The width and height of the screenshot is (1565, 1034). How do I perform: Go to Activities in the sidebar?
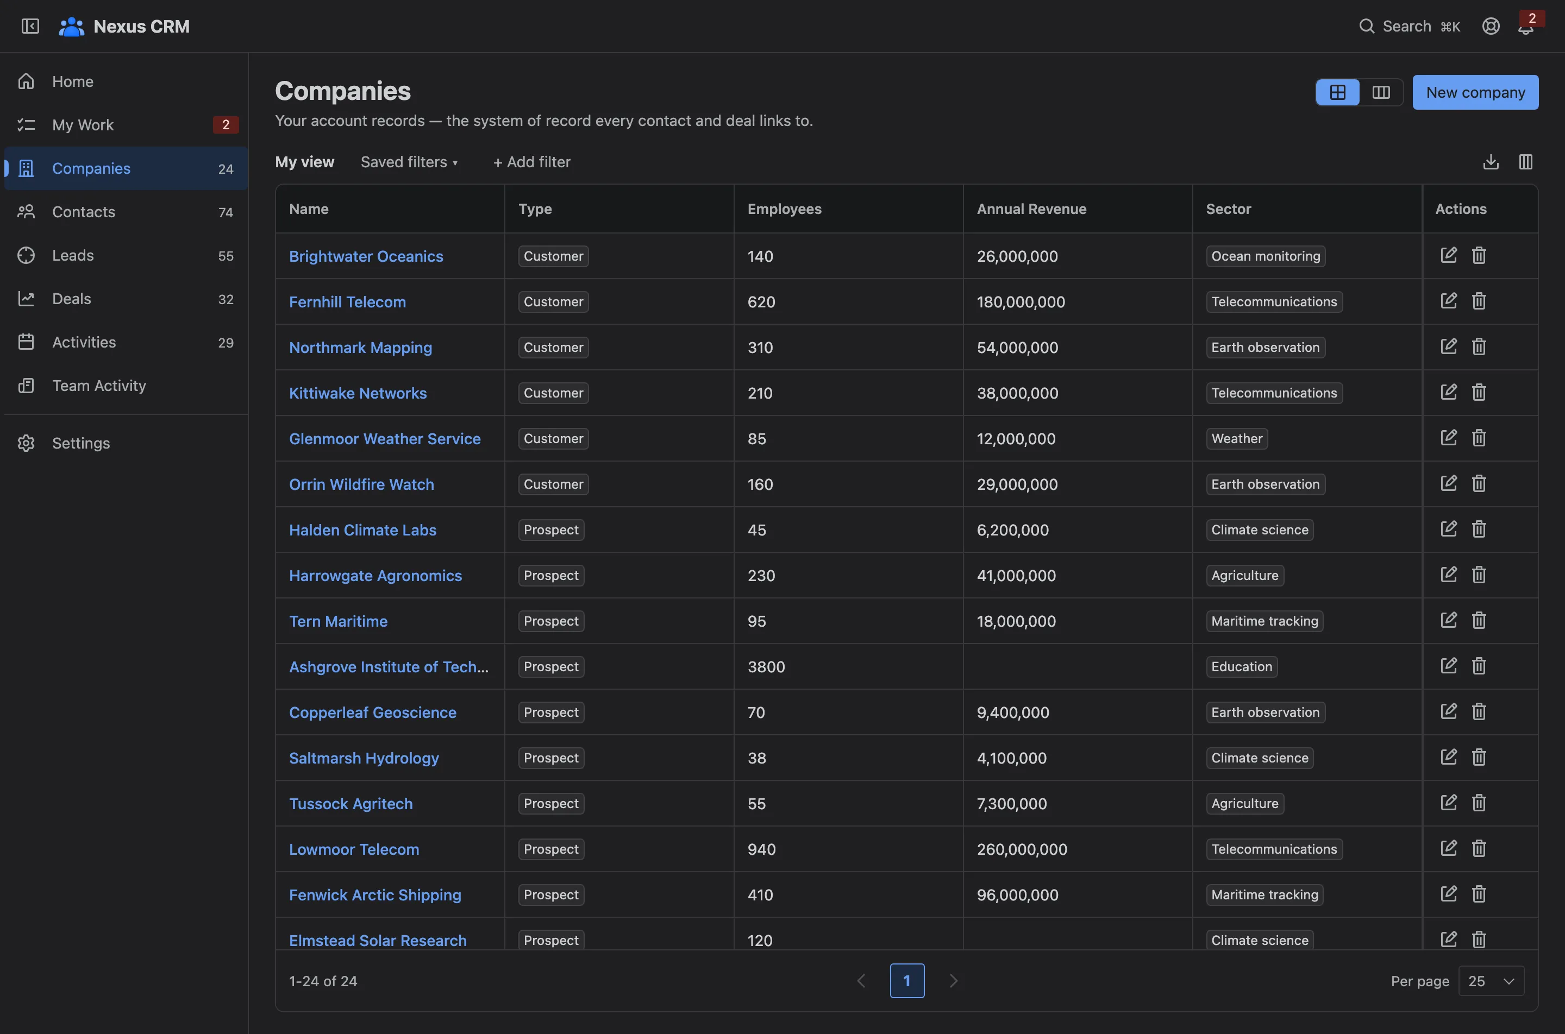pos(126,342)
